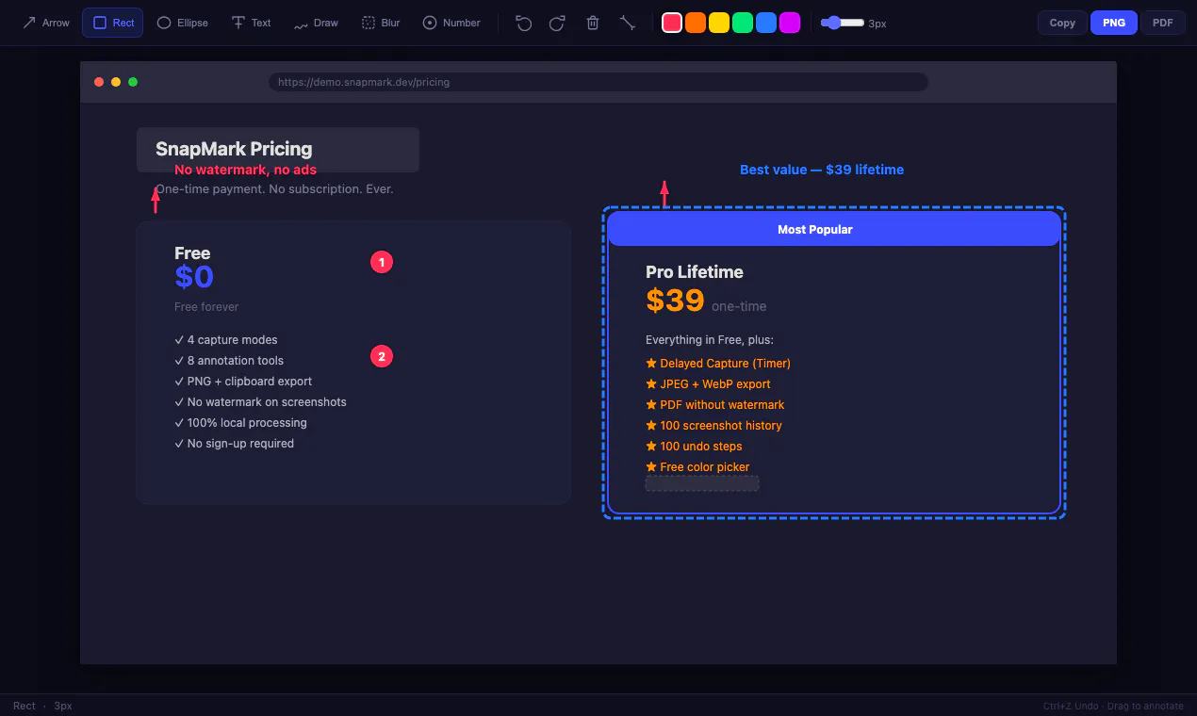Click '8 annotation tools' feature line

[229, 361]
